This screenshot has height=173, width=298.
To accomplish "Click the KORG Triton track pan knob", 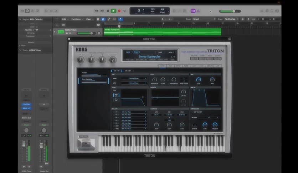I will pos(99,33).
